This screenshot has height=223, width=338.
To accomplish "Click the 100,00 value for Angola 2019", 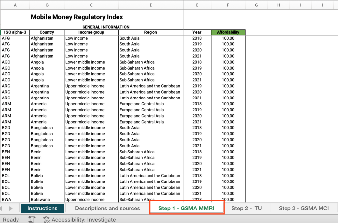I will (x=228, y=68).
